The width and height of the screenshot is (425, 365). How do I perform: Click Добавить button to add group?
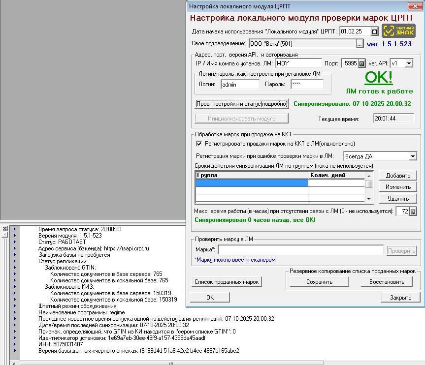pyautogui.click(x=398, y=176)
